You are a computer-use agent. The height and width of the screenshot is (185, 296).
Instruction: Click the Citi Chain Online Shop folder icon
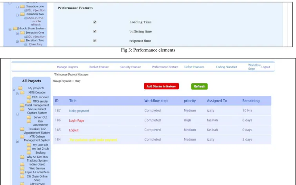click(22, 176)
